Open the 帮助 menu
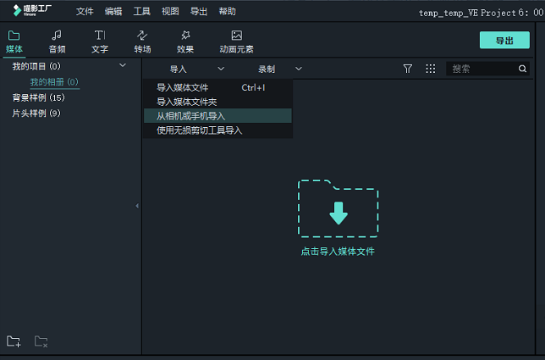The height and width of the screenshot is (360, 545). 228,12
